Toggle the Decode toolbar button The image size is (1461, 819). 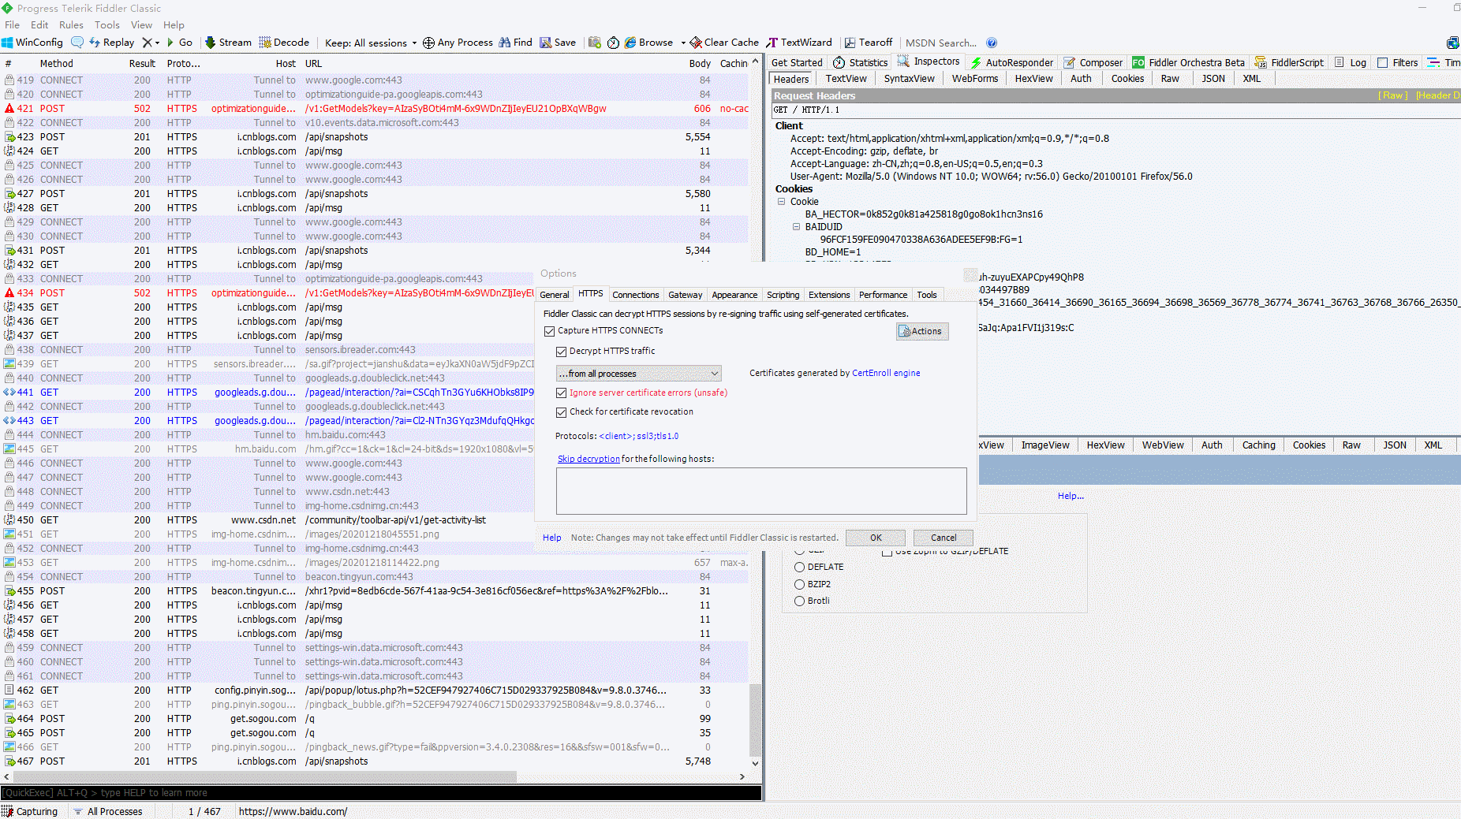(284, 43)
